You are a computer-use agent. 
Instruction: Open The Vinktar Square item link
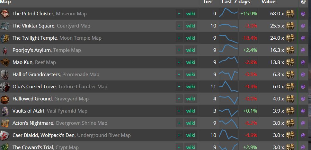(x=33, y=26)
